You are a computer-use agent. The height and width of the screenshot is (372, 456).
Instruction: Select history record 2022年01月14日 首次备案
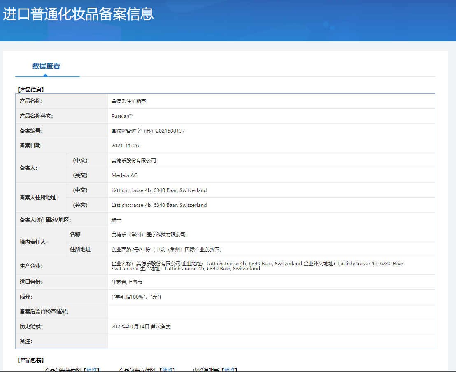coord(141,327)
